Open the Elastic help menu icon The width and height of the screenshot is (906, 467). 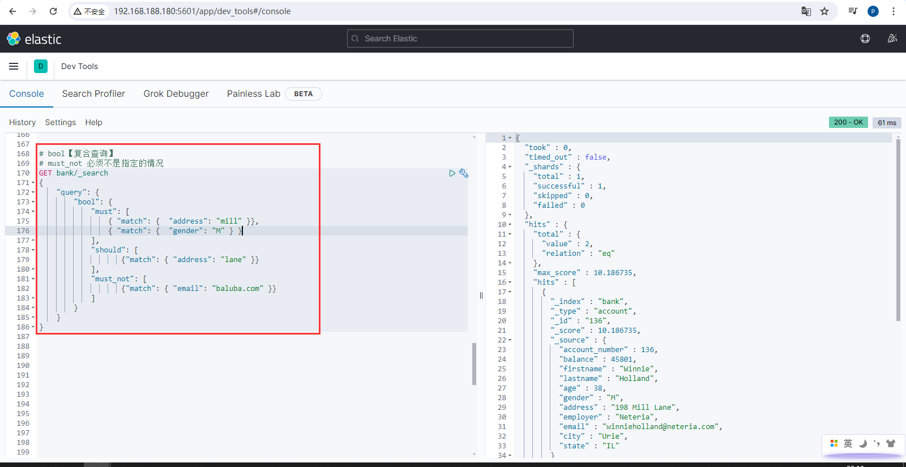tap(865, 38)
